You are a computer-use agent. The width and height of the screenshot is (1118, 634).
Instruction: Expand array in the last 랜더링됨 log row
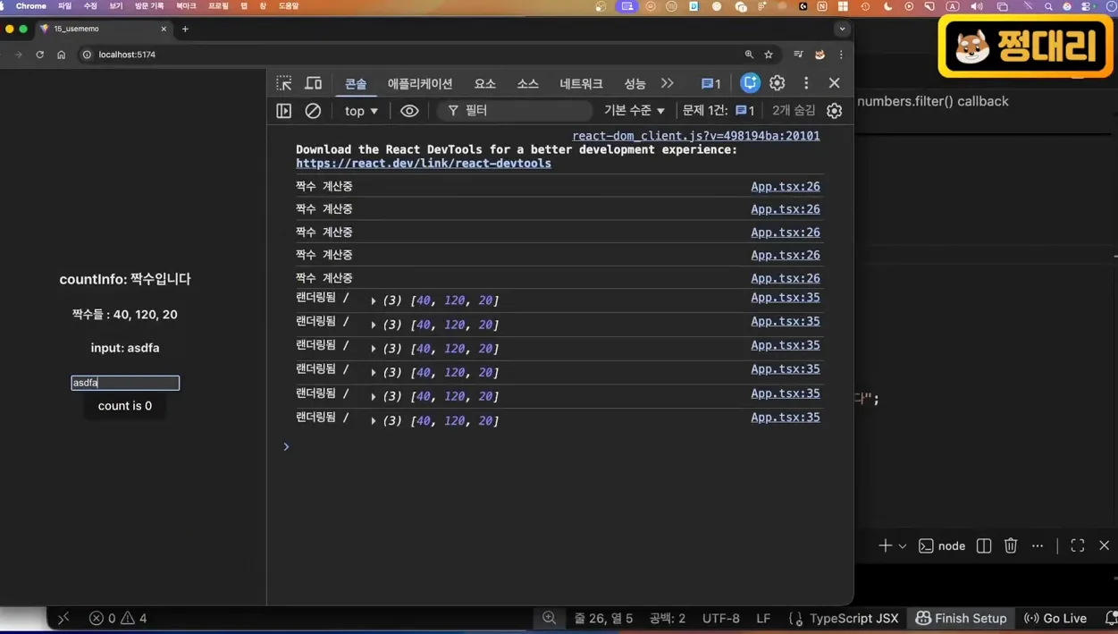click(374, 421)
